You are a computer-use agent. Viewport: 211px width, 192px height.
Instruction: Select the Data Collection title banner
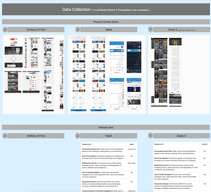tap(106, 9)
